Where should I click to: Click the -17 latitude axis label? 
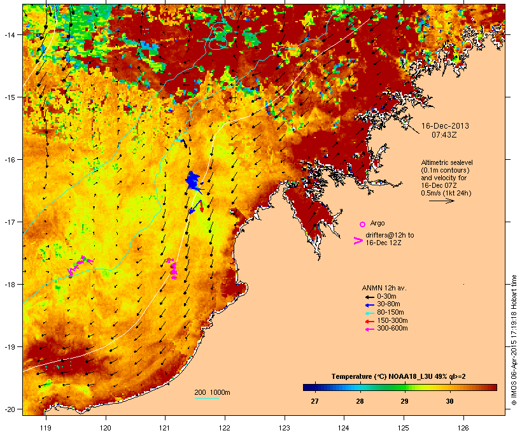pyautogui.click(x=10, y=222)
